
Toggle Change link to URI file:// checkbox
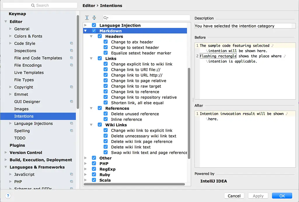point(106,70)
